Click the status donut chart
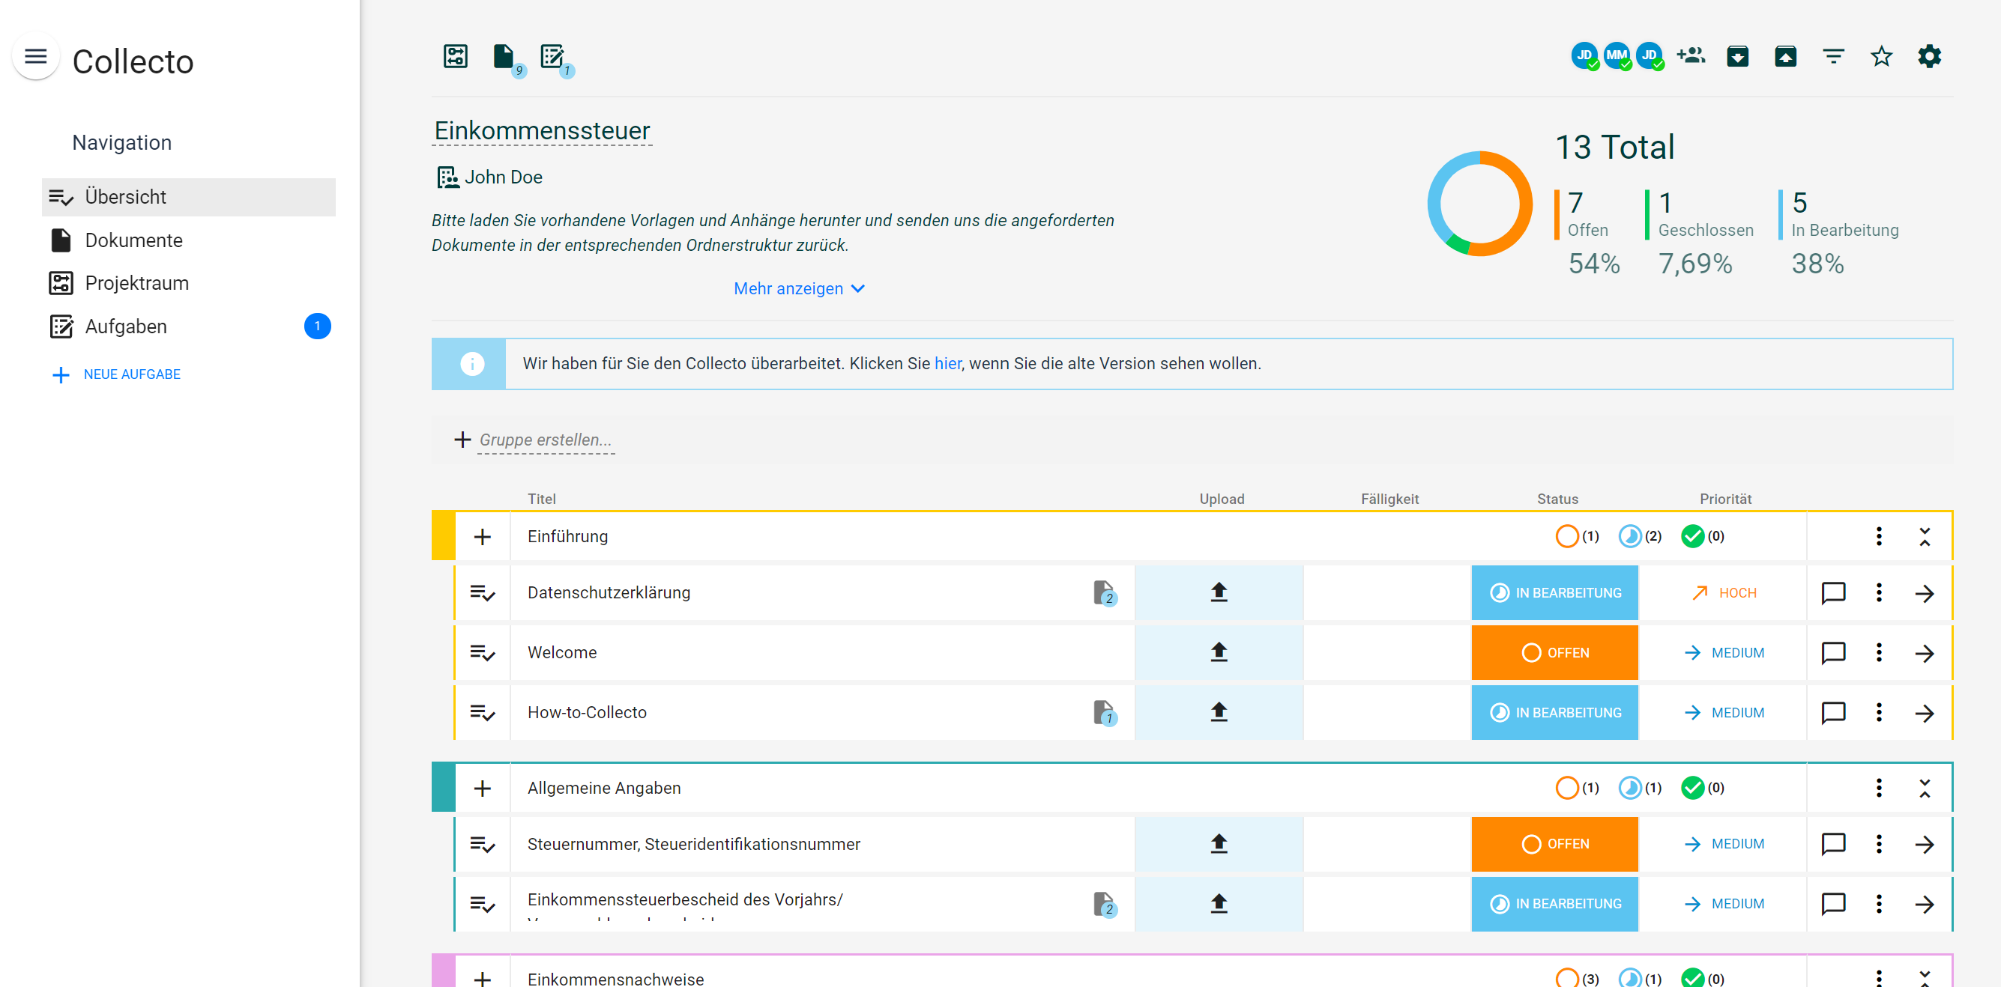 1479,204
